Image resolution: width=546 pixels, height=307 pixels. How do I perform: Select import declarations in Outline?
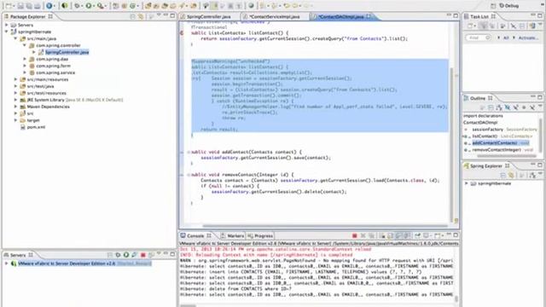[x=483, y=116]
